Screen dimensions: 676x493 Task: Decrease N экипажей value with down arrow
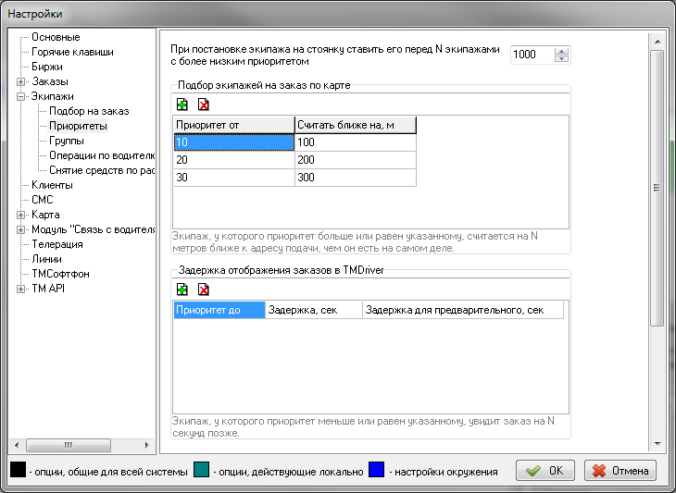(561, 59)
